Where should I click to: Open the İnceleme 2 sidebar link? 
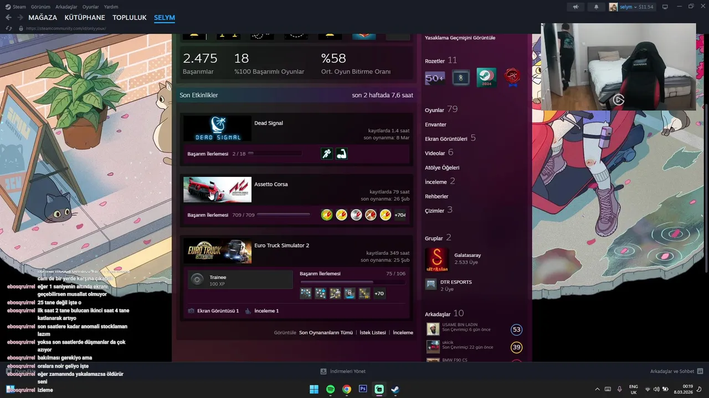point(440,181)
